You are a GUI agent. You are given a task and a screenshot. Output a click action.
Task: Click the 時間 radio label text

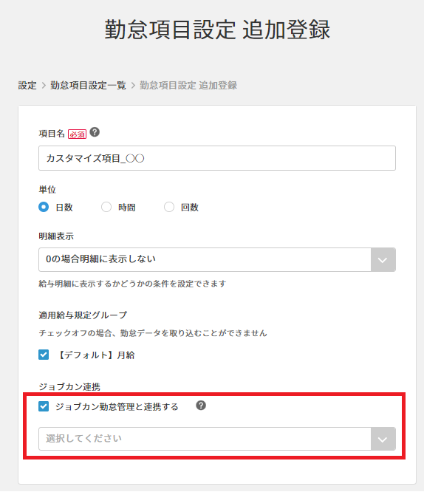click(127, 208)
